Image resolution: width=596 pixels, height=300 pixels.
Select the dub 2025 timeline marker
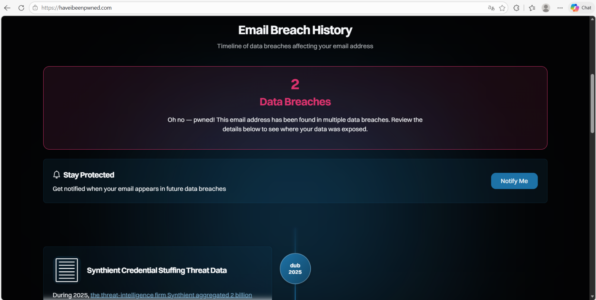295,269
